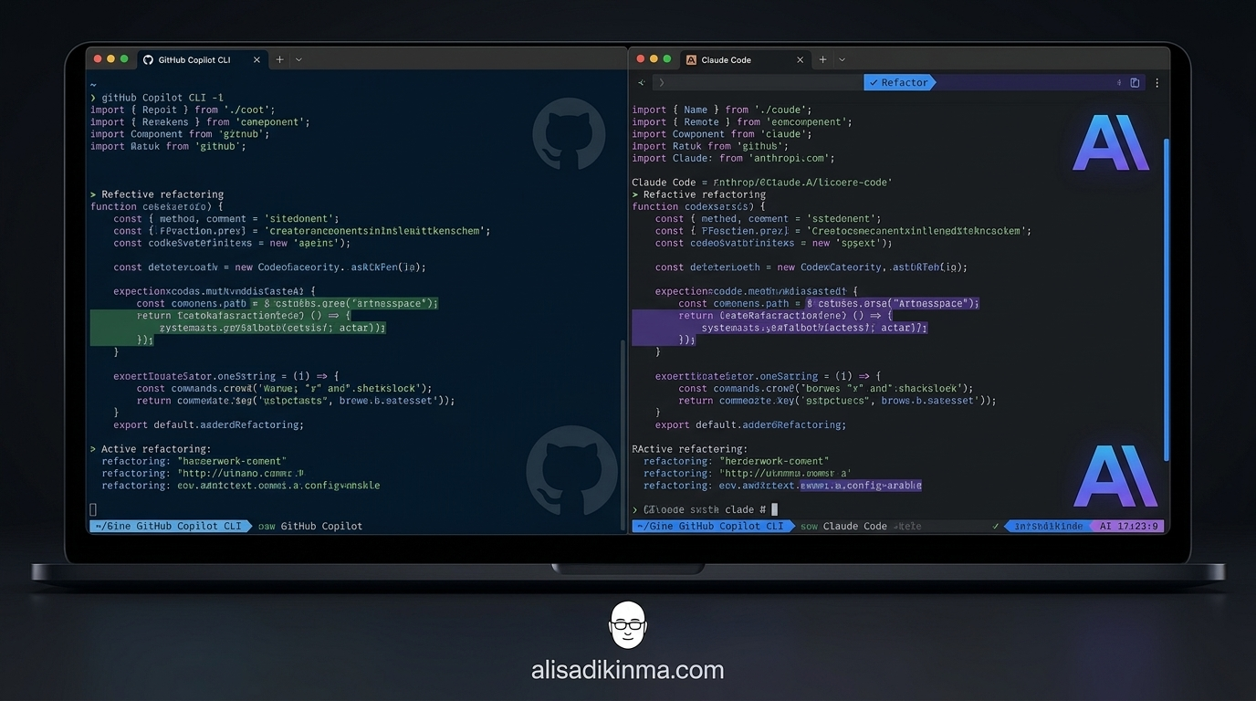Screen dimensions: 1256x701
Task: Click the input prompt line in Claude Code
Action: (x=705, y=509)
